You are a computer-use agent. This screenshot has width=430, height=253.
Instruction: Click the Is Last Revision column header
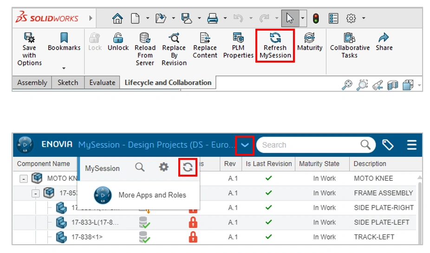pos(269,164)
